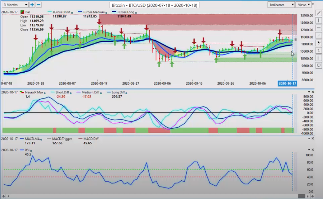
Task: Click the TCross.Medium blue line swatch
Action: 80,12
